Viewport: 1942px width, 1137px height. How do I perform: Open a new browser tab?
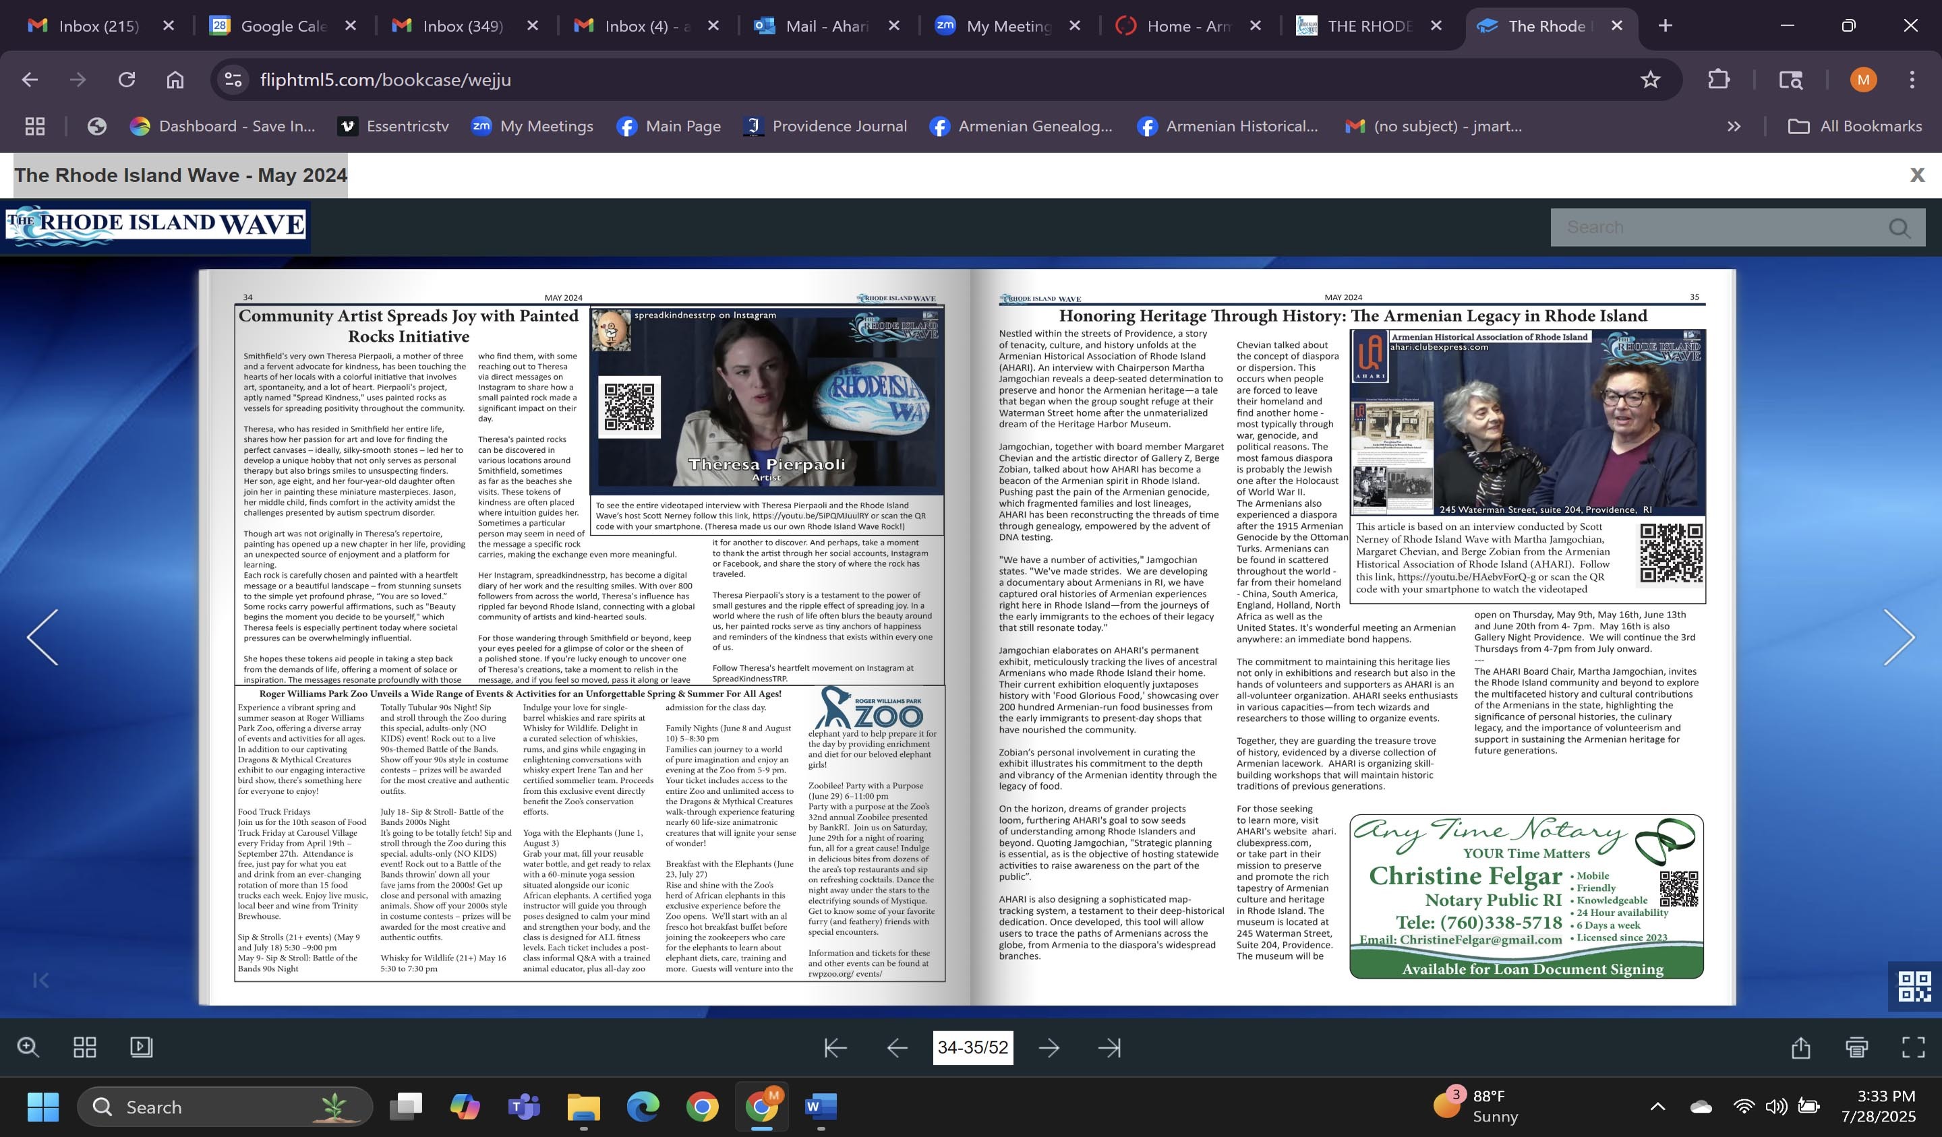pos(1666,26)
